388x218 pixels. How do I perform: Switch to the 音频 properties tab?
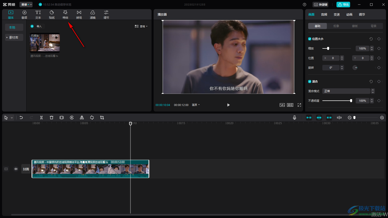coord(324,15)
